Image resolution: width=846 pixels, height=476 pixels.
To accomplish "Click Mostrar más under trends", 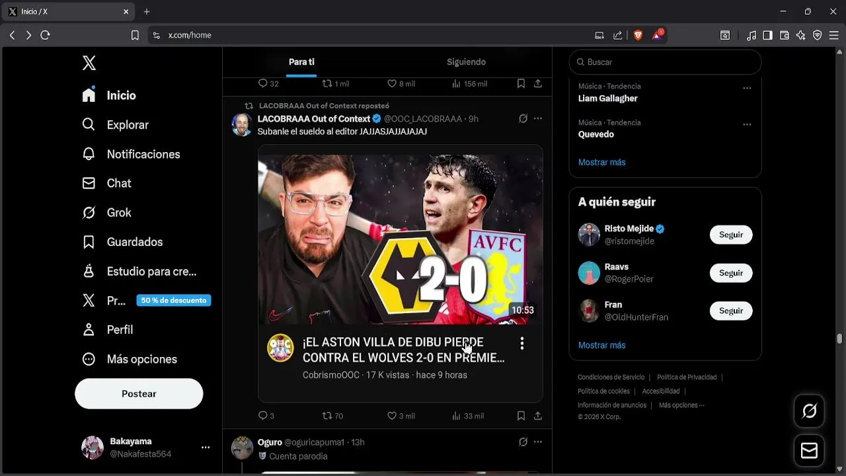I will point(601,162).
